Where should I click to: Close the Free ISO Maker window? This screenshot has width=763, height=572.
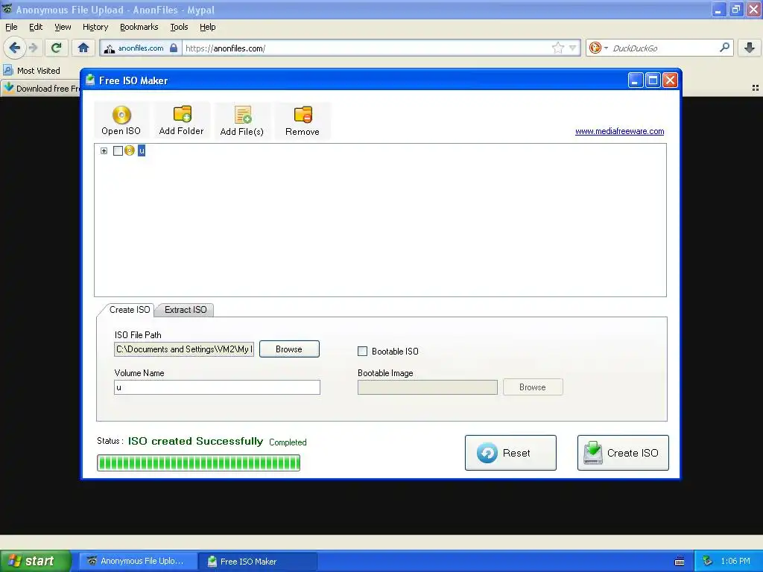click(670, 80)
